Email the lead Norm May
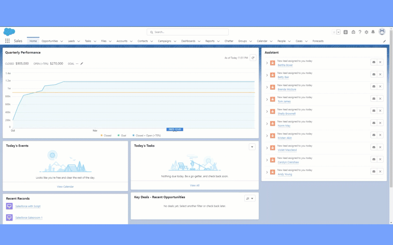 (x=374, y=123)
